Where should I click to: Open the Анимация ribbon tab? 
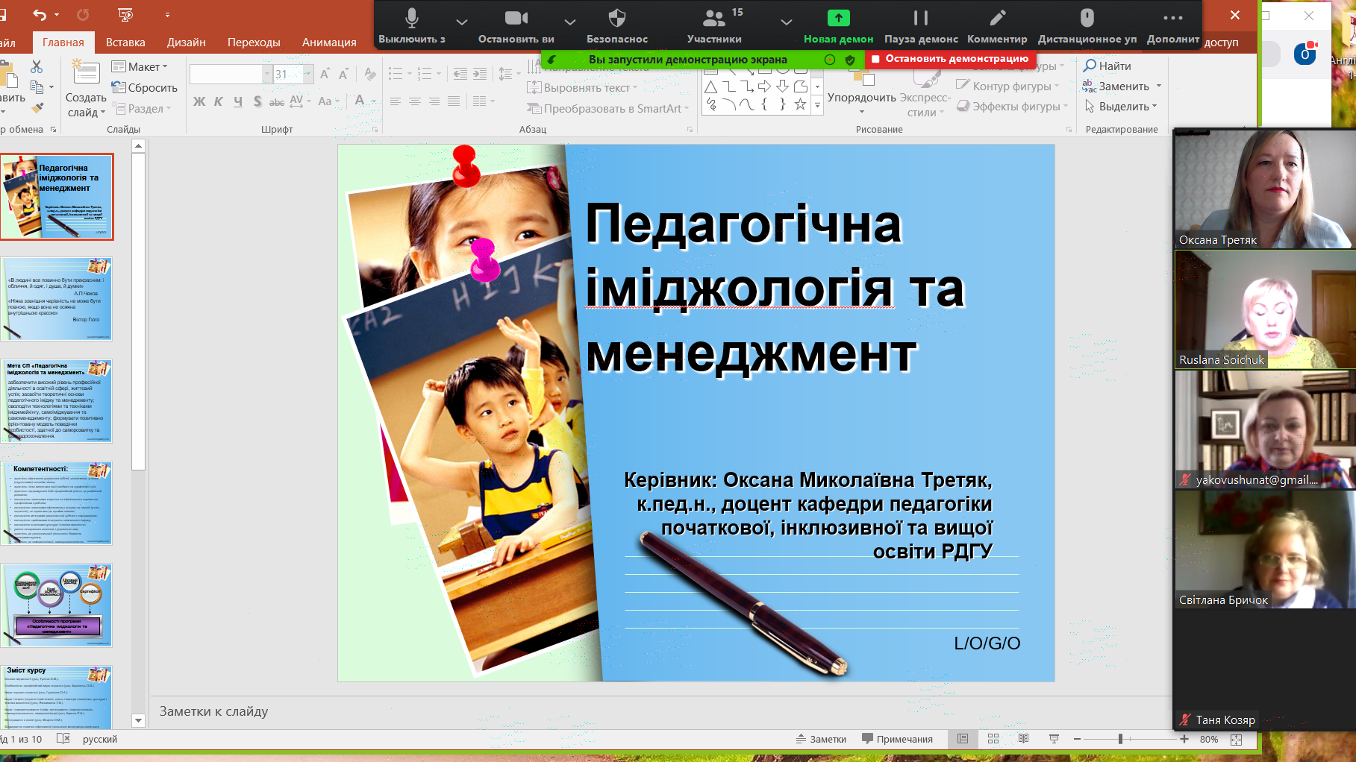329,42
